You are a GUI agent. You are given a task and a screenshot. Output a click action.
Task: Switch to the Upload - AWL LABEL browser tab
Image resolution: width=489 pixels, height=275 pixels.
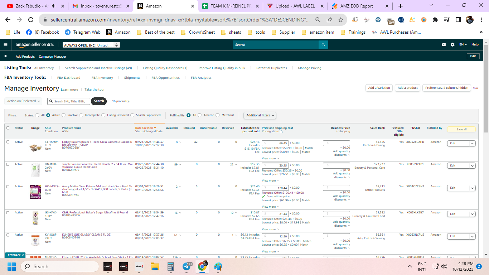tap(294, 6)
